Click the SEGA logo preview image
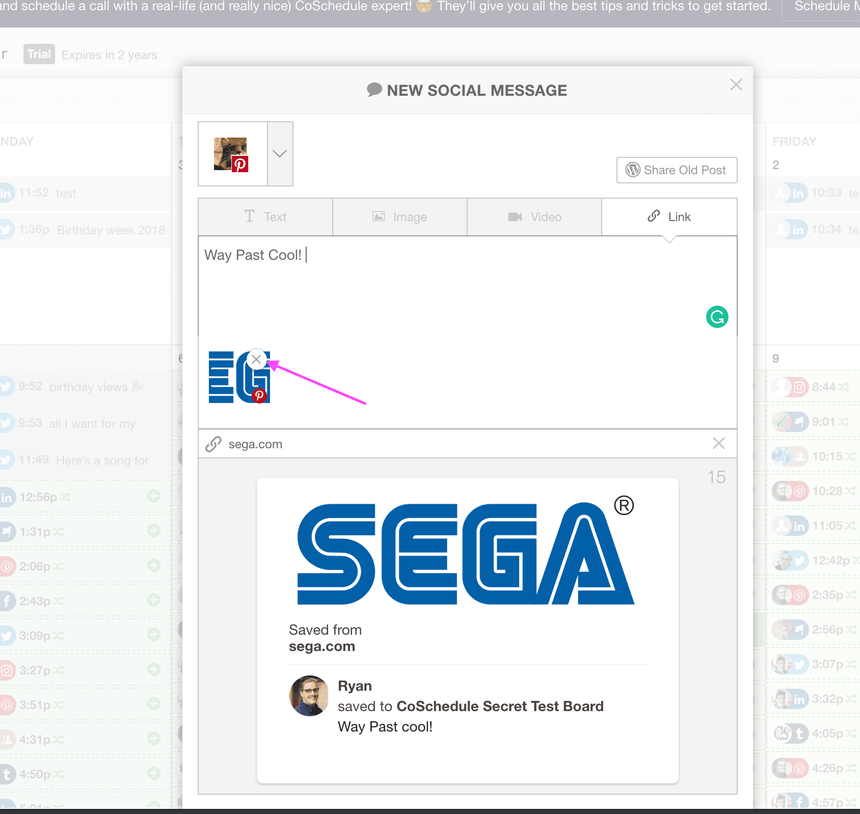The width and height of the screenshot is (860, 814). tap(466, 551)
